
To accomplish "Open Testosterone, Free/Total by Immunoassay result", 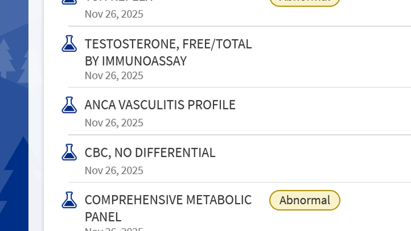I will [168, 52].
